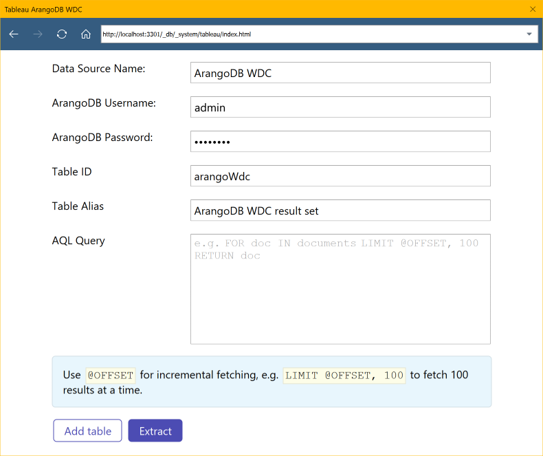
Task: Click the 'ArangoDB Password:' label
Action: coord(102,138)
